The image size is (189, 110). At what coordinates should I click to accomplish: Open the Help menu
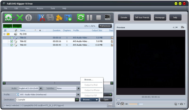tap(64, 8)
